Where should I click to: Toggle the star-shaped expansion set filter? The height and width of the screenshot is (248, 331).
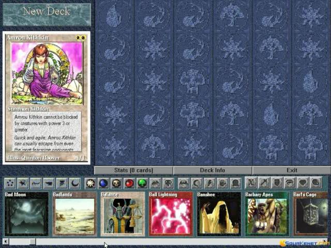23,183
